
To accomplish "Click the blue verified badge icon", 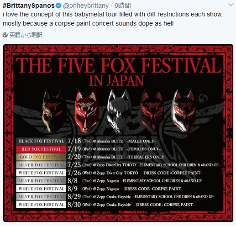I will tap(58, 5).
